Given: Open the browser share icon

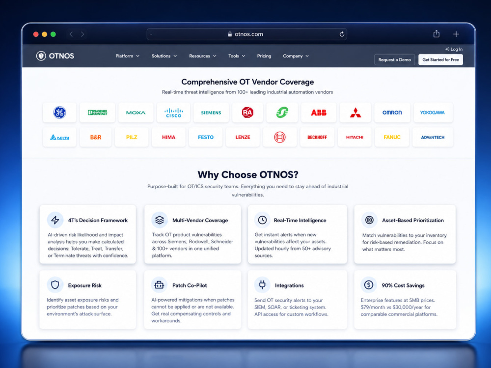Looking at the screenshot, I should point(436,34).
